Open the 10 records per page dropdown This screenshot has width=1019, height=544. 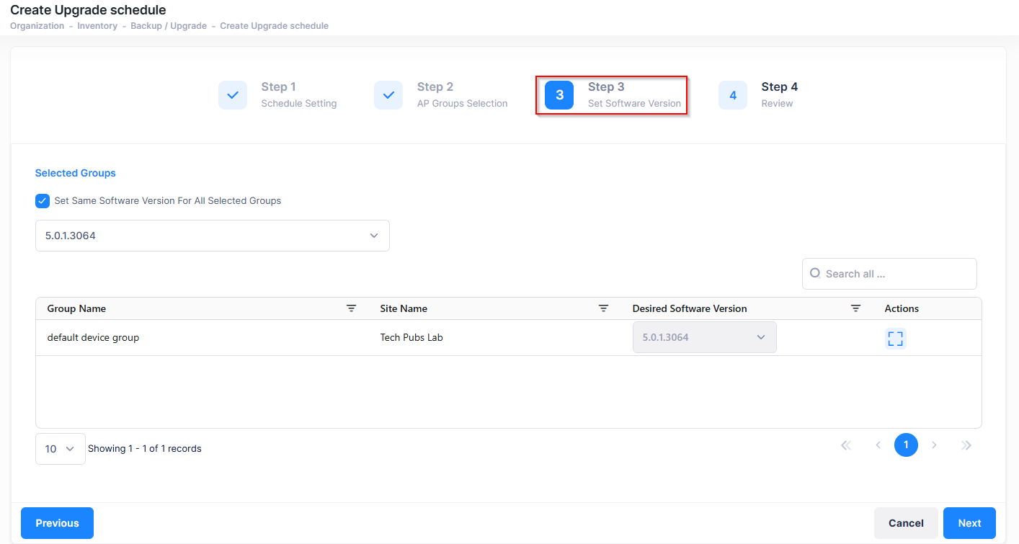(x=60, y=449)
